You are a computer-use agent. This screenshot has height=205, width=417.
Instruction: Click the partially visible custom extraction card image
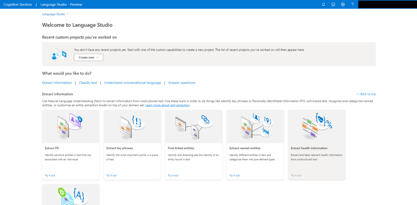point(71,195)
